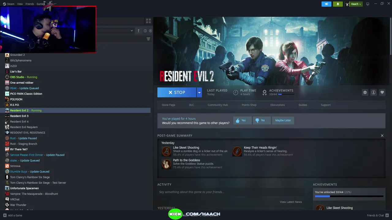Close the Post-Game Summary panel

pyautogui.click(x=382, y=135)
